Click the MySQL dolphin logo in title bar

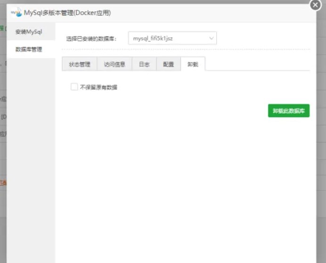coord(16,12)
